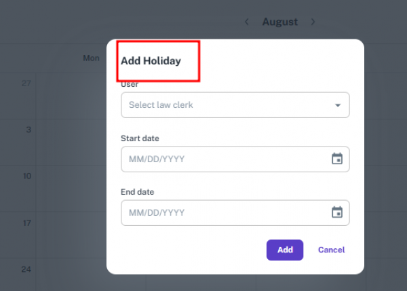Select the Add Holiday dialog title
Viewport: 407px width, 291px height.
(151, 61)
